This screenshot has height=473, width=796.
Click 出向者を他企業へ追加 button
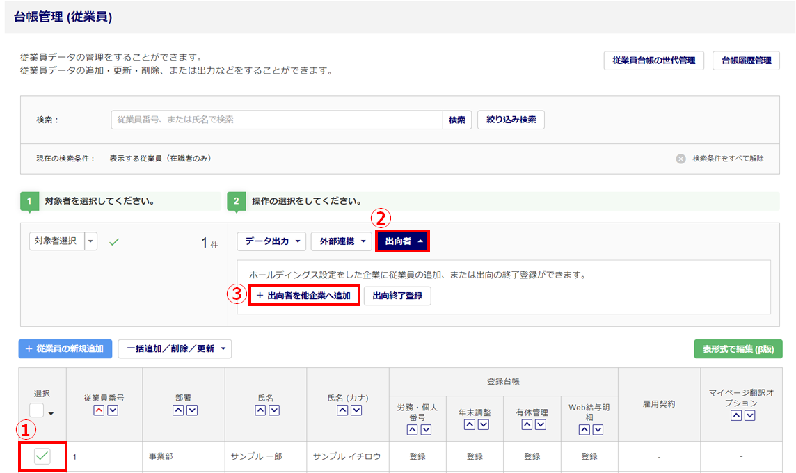pos(303,296)
